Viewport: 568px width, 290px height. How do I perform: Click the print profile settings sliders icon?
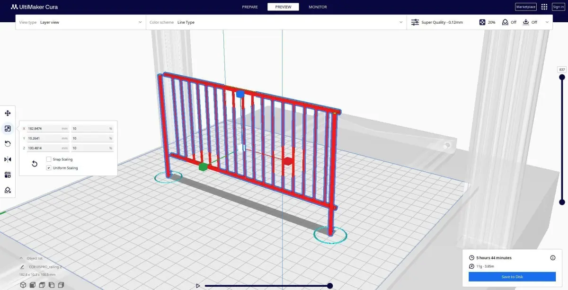coord(415,22)
